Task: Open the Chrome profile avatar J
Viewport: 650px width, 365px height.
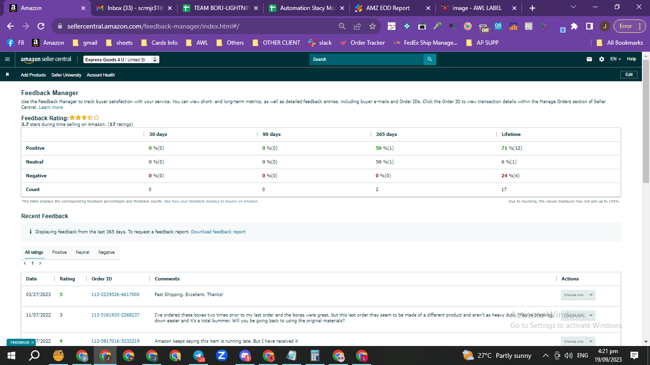Action: tap(604, 26)
